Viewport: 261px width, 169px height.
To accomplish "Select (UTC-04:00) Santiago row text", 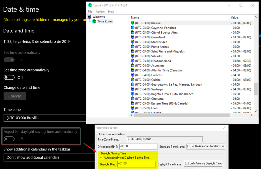I will (x=149, y=89).
